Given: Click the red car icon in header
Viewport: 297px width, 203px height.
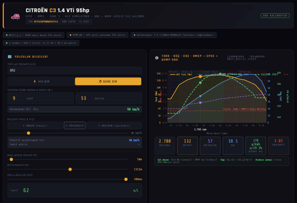Looking at the screenshot, I should (x=15, y=16).
